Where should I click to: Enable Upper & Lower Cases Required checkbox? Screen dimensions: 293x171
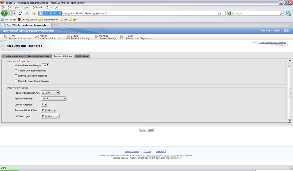(16, 81)
